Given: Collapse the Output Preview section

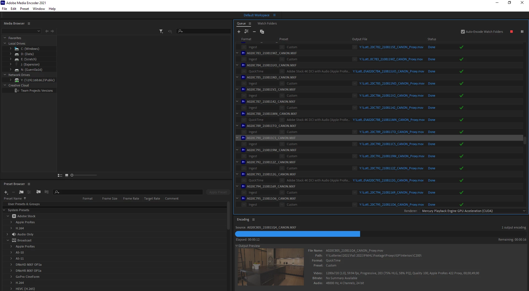Looking at the screenshot, I should [x=237, y=246].
